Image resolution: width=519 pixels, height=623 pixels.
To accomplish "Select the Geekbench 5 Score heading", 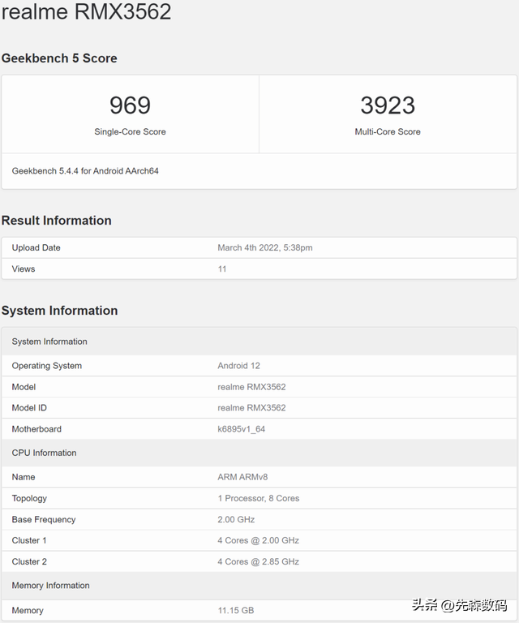I will coord(59,58).
